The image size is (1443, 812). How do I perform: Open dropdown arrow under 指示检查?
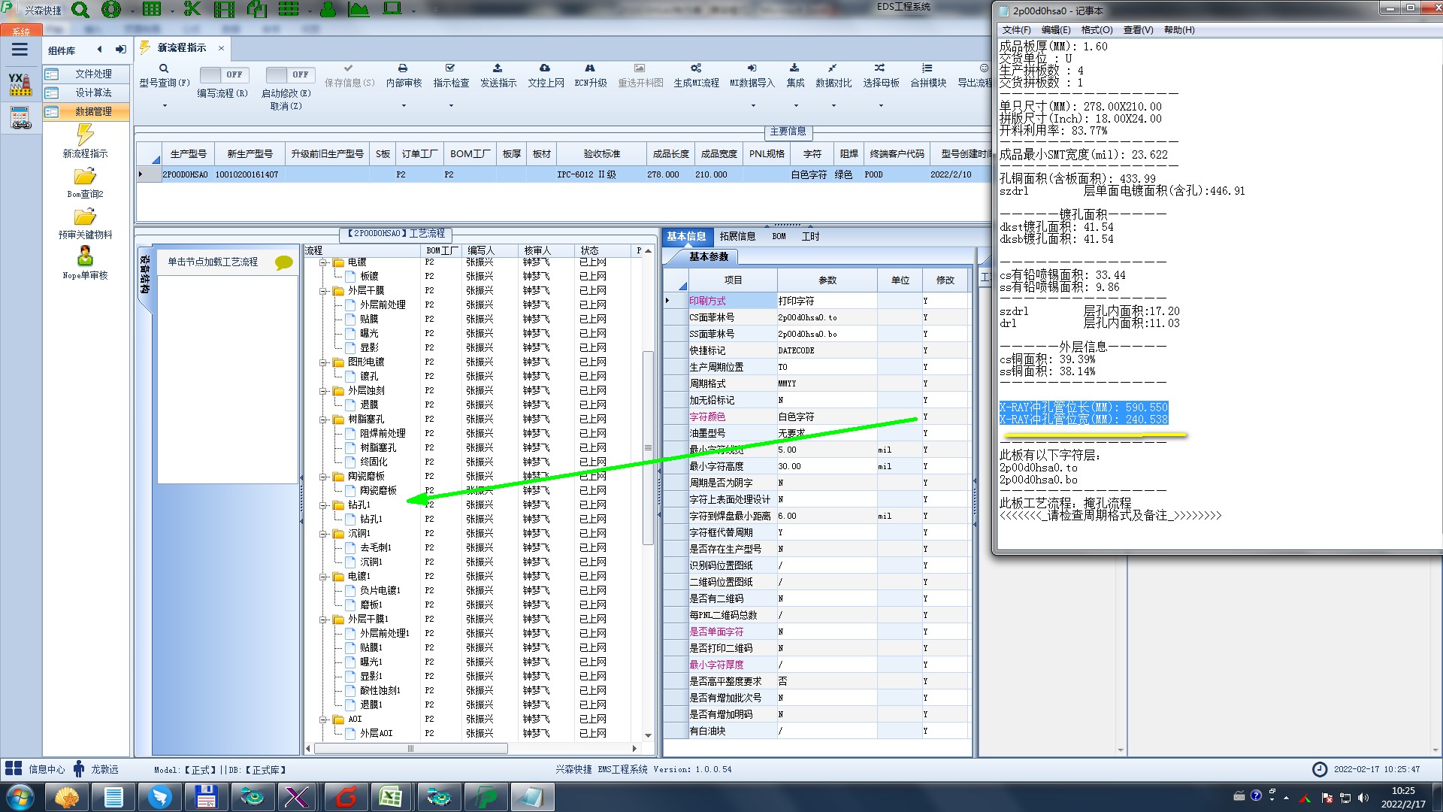[x=451, y=105]
